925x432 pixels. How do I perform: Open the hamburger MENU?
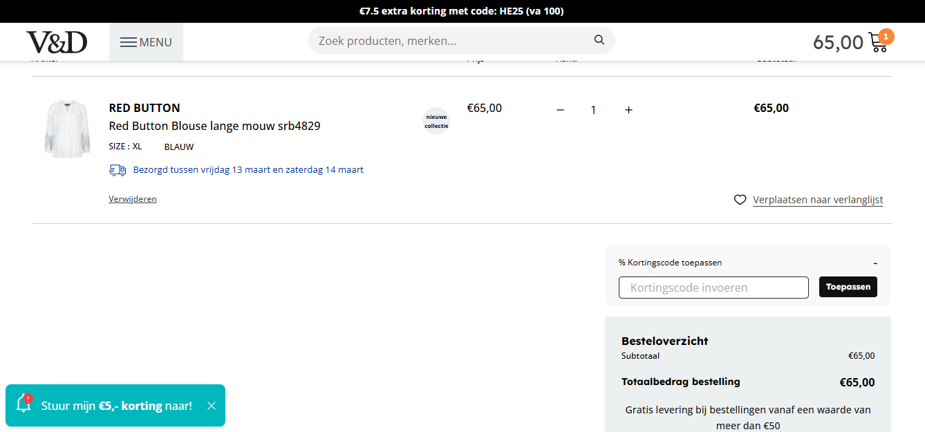(x=146, y=42)
